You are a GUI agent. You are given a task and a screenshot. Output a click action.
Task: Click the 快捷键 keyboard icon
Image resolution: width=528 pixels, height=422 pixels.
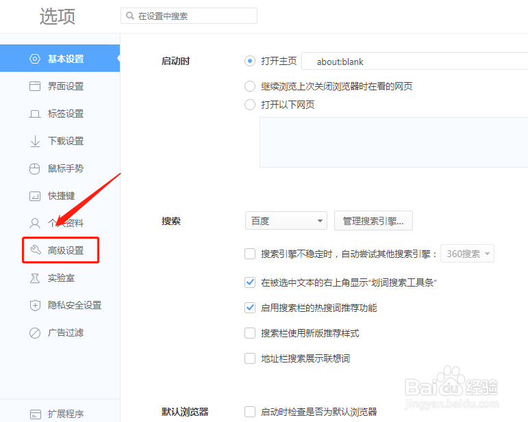35,196
